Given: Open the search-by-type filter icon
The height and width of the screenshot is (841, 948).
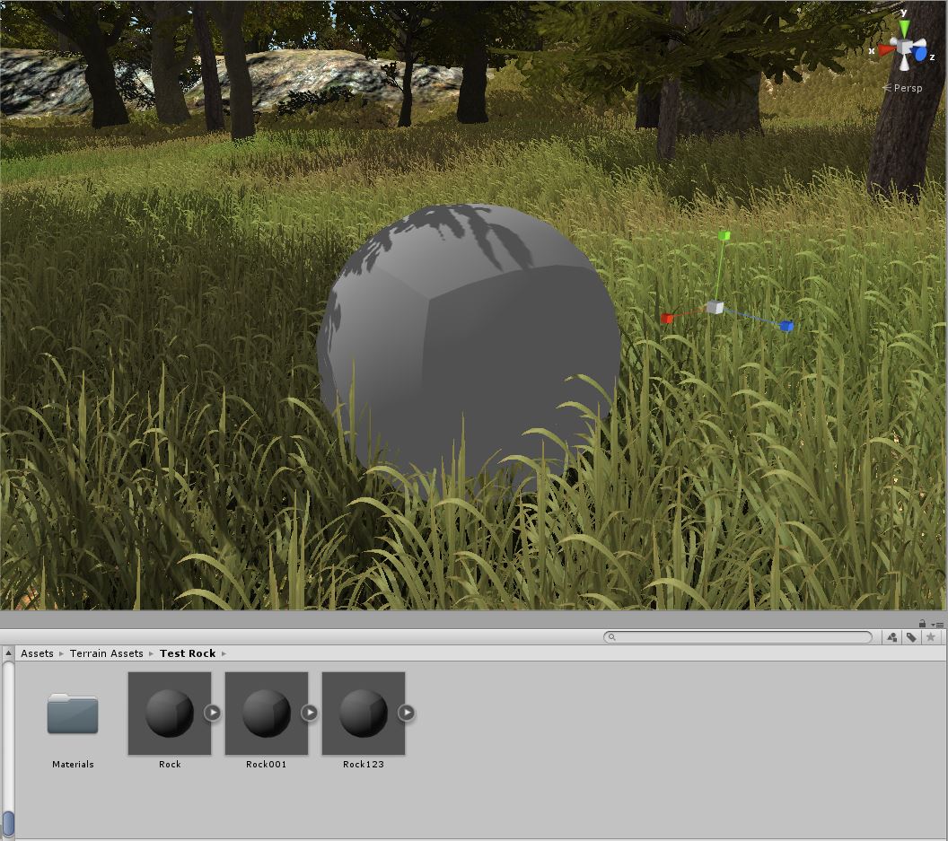Looking at the screenshot, I should point(891,637).
